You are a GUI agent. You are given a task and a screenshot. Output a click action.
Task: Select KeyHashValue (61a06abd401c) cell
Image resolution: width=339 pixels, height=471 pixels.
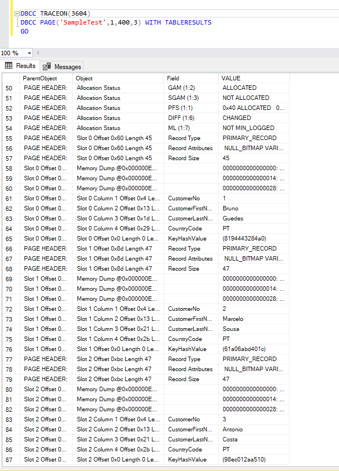click(254, 349)
